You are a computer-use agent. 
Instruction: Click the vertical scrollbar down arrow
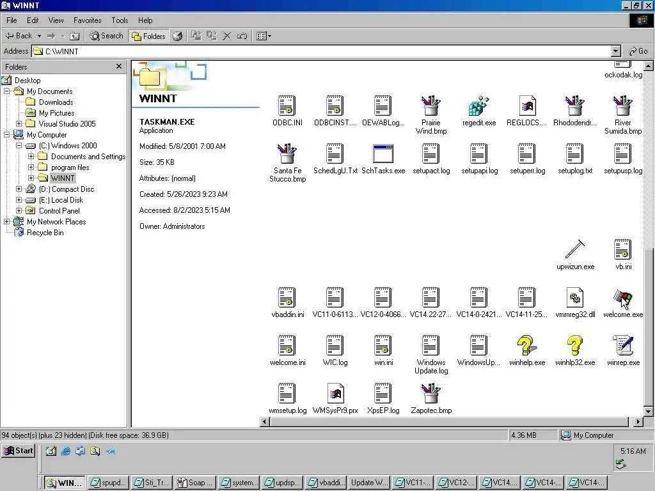coord(649,411)
